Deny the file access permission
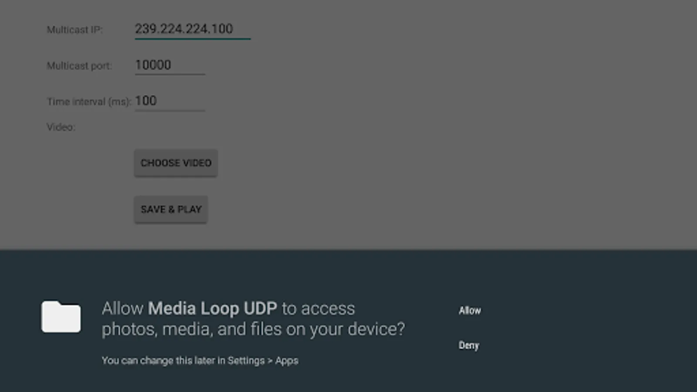The width and height of the screenshot is (697, 392). pyautogui.click(x=469, y=345)
